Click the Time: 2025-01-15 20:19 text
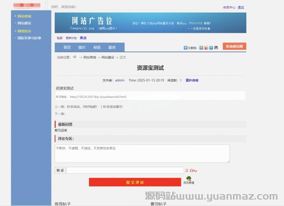The width and height of the screenshot is (284, 206). [x=146, y=80]
